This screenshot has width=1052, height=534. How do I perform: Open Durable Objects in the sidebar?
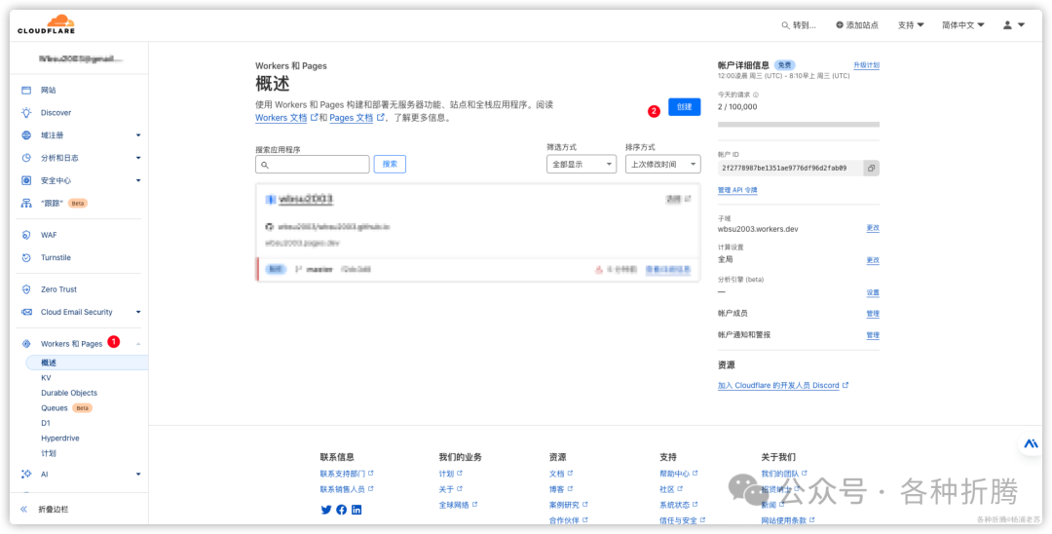pos(69,393)
